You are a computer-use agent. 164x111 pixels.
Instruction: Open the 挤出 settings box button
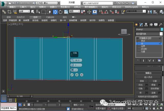click(x=147, y=85)
